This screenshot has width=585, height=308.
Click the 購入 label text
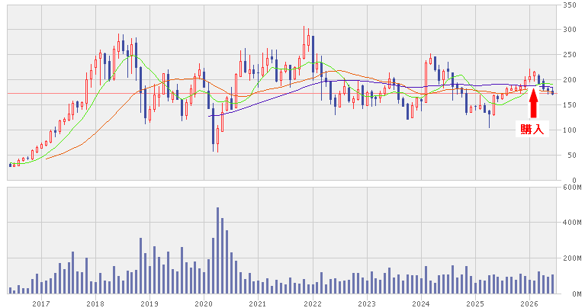[x=532, y=129]
